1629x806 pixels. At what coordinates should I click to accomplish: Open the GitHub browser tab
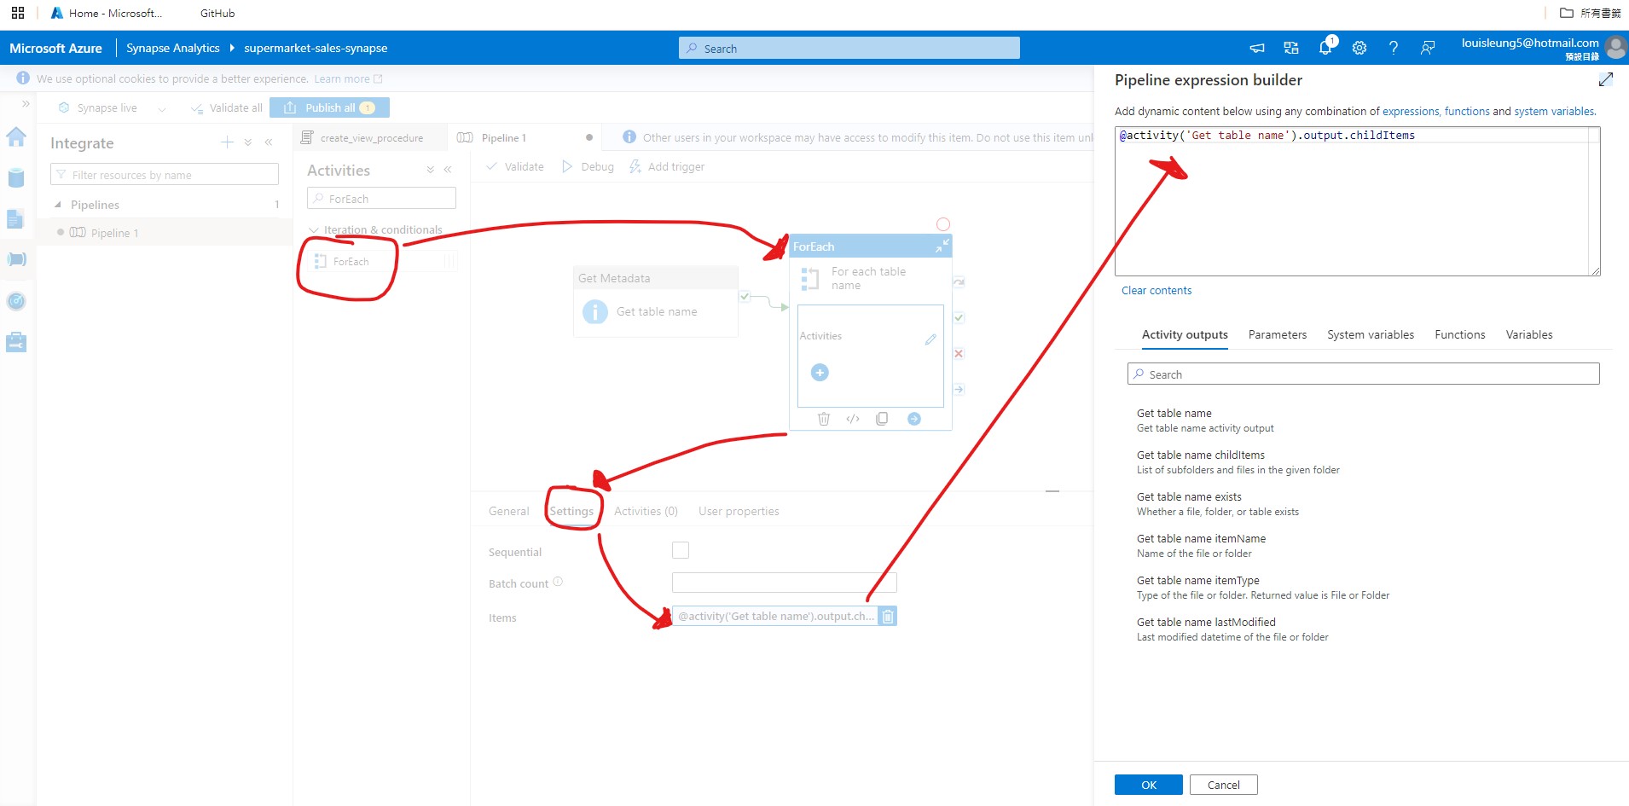216,13
